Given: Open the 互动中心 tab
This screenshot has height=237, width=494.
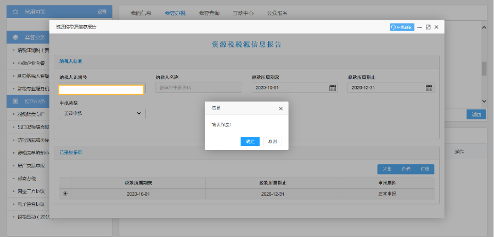Looking at the screenshot, I should click(x=243, y=13).
